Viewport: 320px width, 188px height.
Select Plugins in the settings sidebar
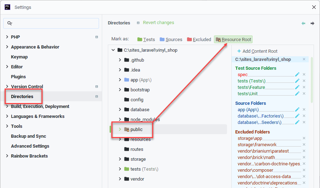(x=18, y=76)
